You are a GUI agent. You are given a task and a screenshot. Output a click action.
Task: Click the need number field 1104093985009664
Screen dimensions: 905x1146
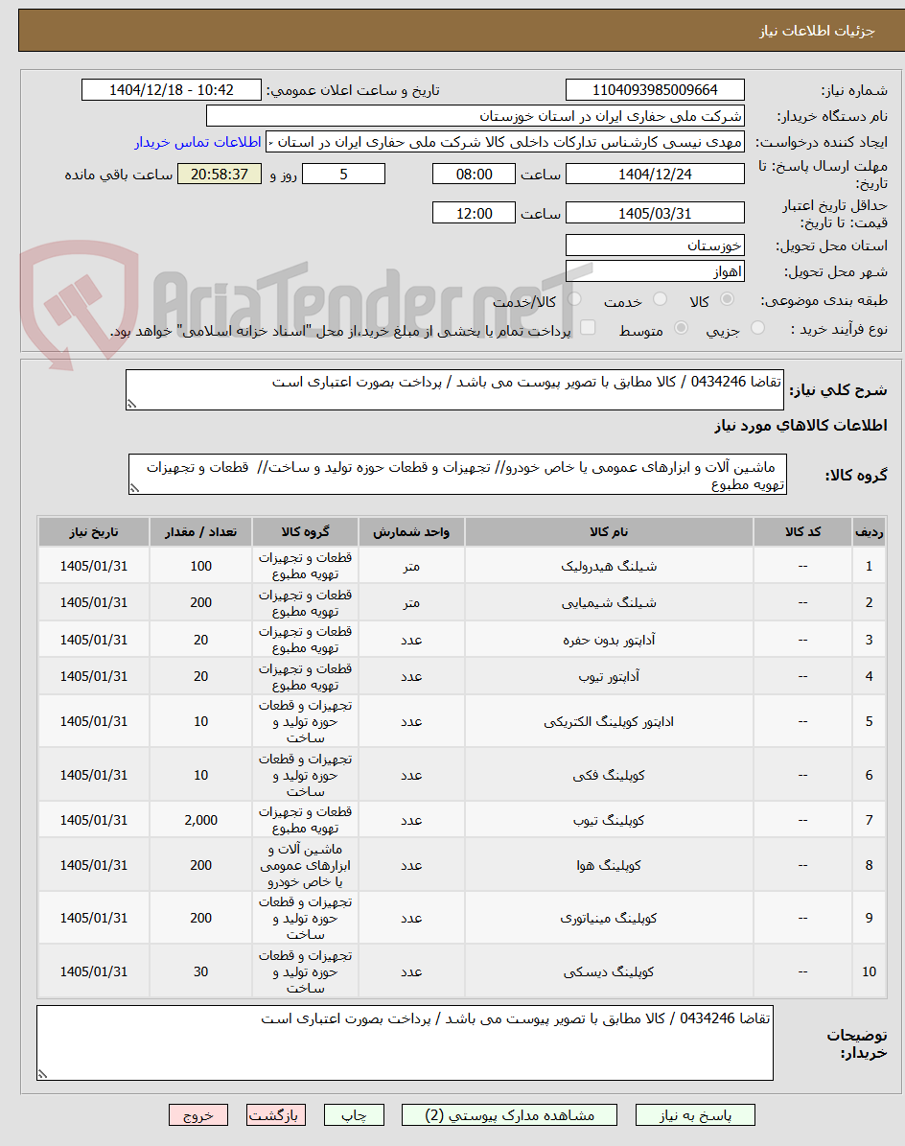coord(655,90)
